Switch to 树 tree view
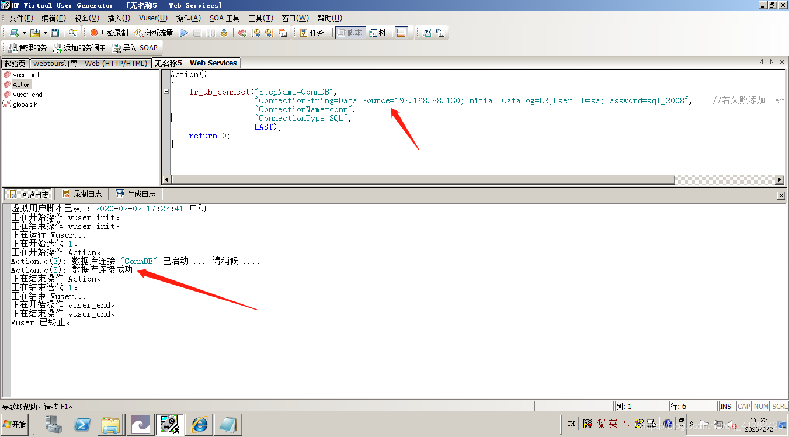Viewport: 789px width, 437px height. click(x=377, y=33)
